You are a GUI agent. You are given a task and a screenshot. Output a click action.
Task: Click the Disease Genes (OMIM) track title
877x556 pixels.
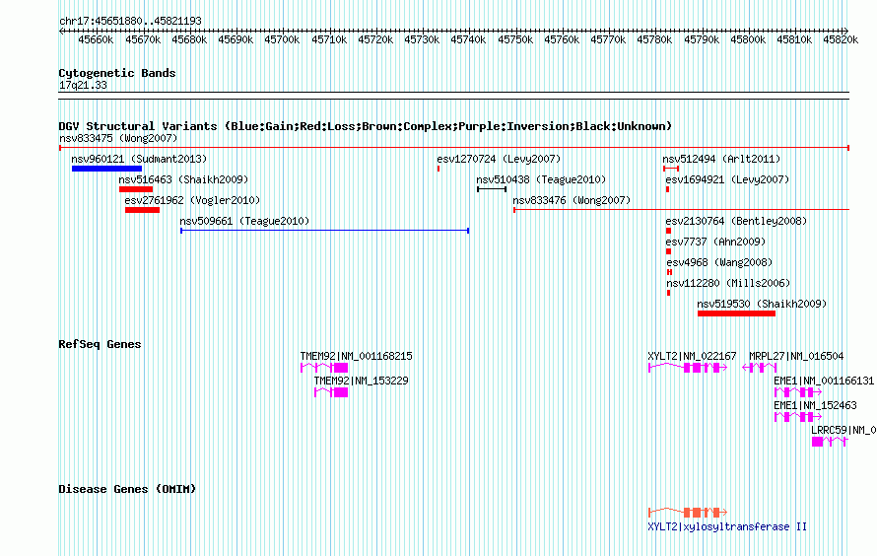point(127,489)
